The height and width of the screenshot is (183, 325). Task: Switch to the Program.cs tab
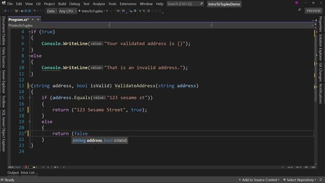coord(18,19)
